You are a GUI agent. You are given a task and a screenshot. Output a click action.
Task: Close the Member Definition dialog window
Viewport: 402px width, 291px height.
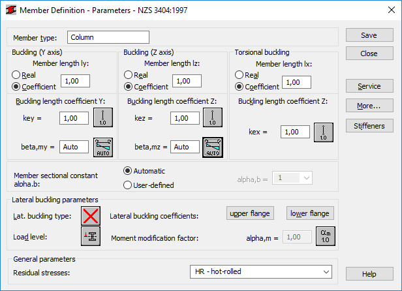392,10
